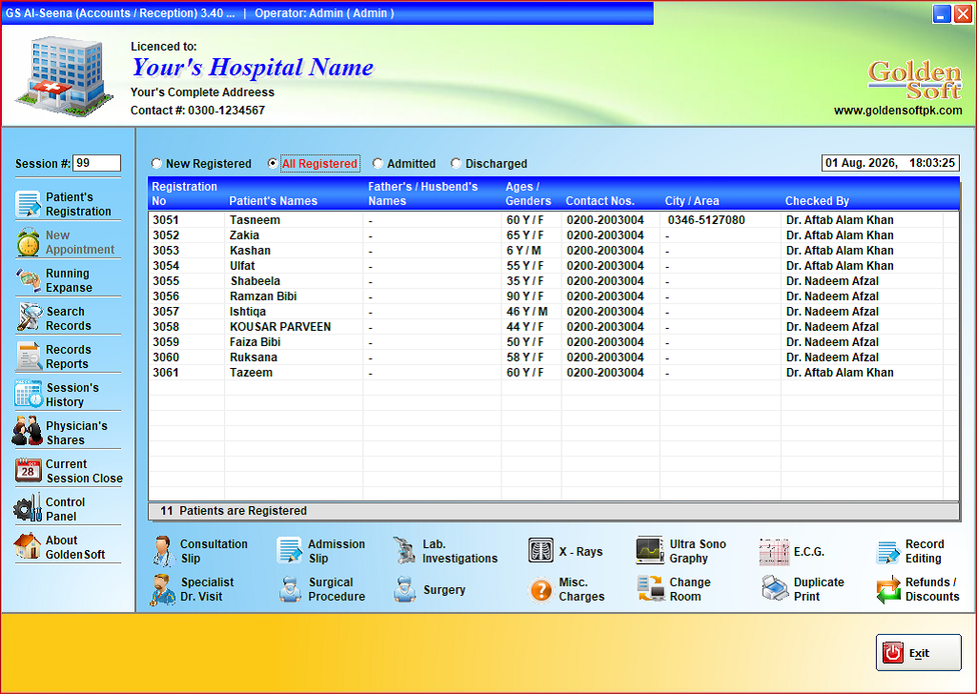This screenshot has height=694, width=977.
Task: Click the Exit button
Action: point(919,653)
